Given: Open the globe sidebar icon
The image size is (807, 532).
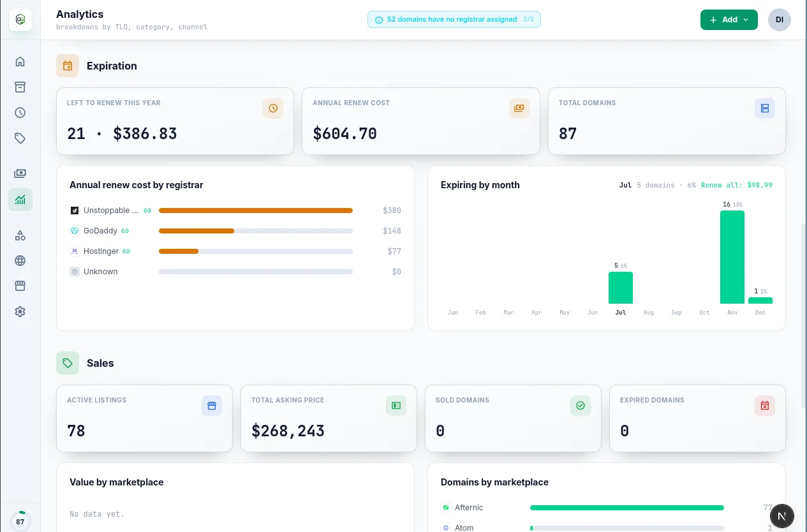Looking at the screenshot, I should tap(20, 260).
